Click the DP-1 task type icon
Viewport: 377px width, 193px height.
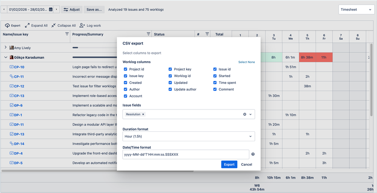11,115
